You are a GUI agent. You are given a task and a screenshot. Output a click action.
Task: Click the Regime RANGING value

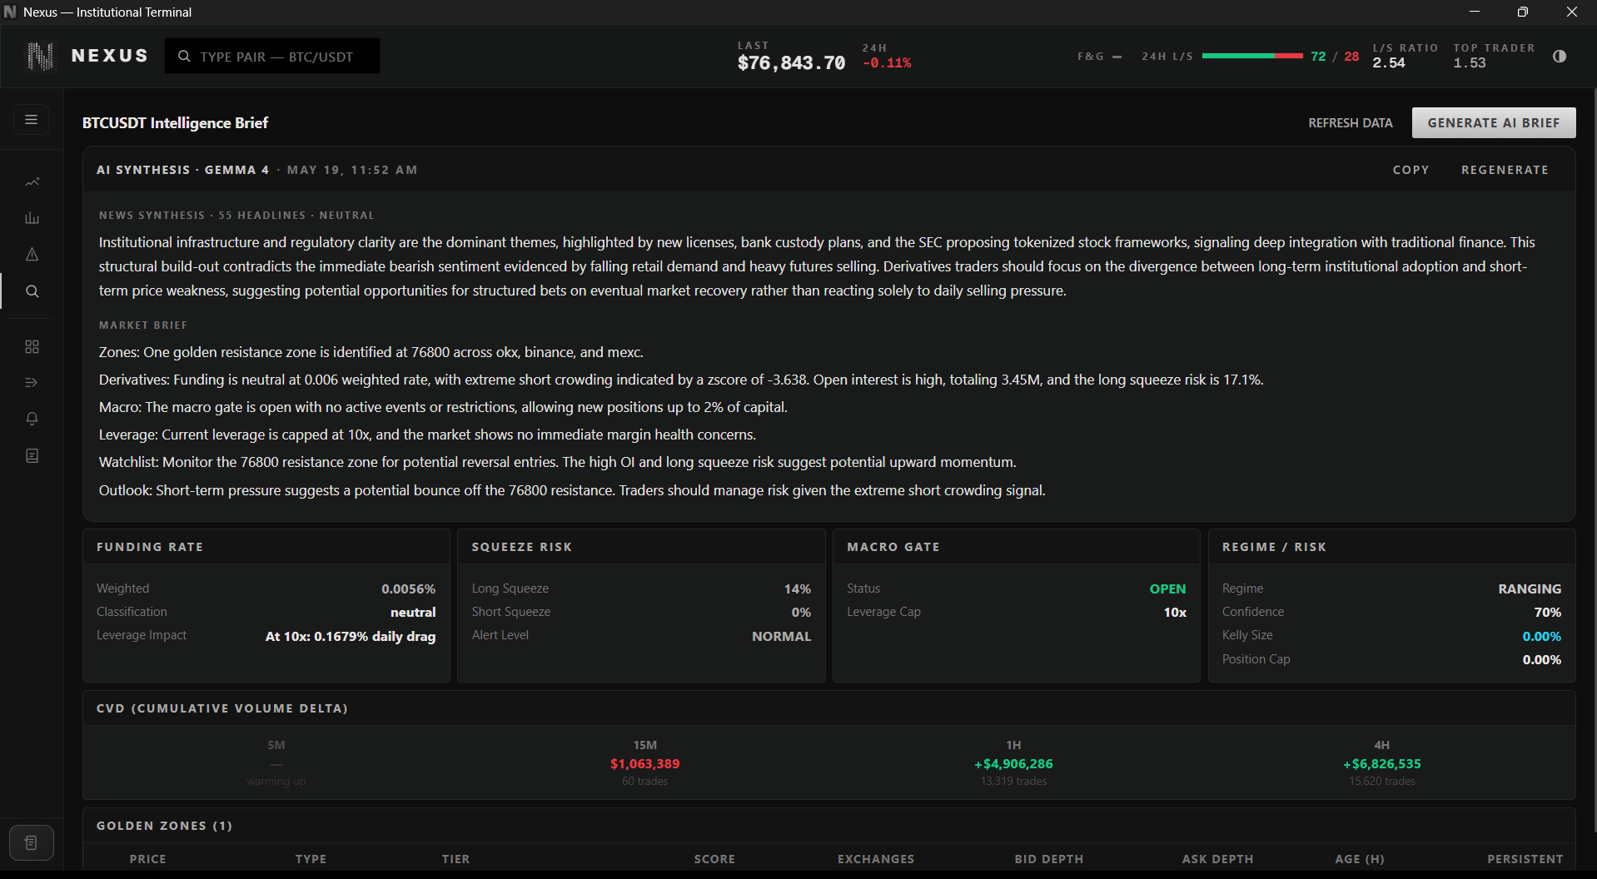(1530, 588)
